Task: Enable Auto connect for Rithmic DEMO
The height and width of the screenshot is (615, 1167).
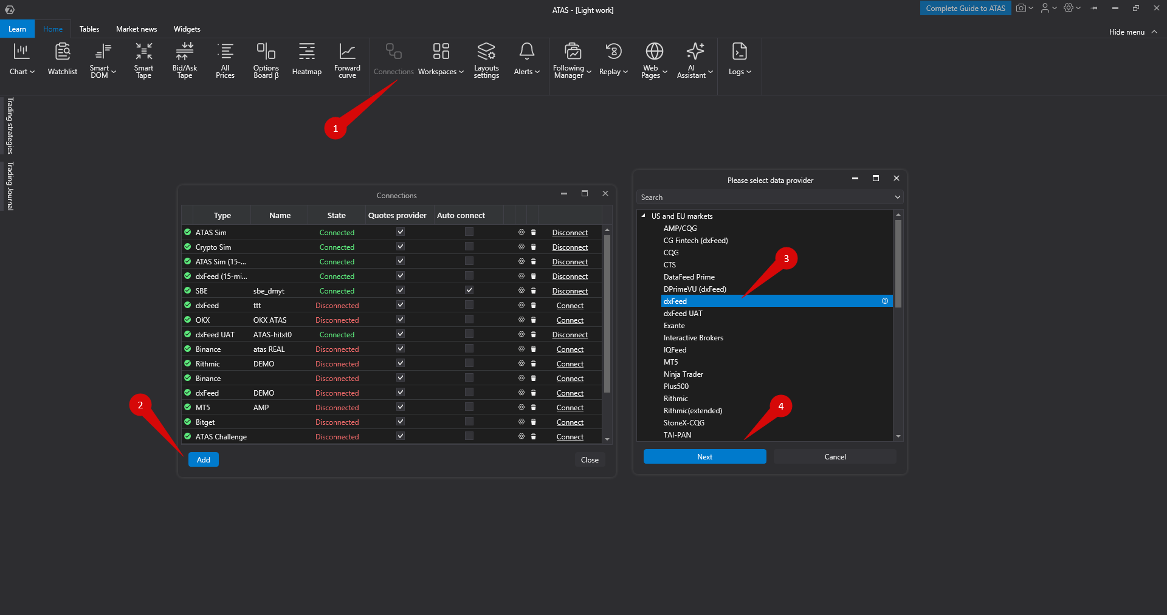Action: tap(469, 363)
